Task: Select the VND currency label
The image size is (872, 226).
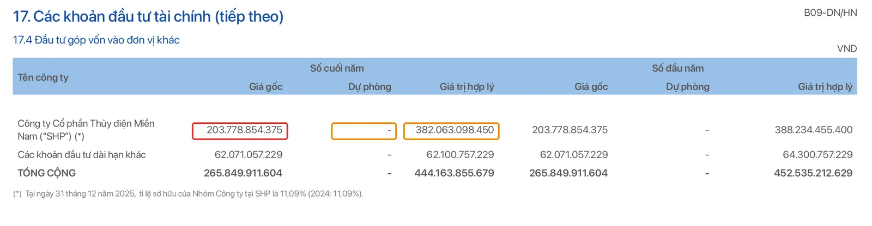Action: 847,49
